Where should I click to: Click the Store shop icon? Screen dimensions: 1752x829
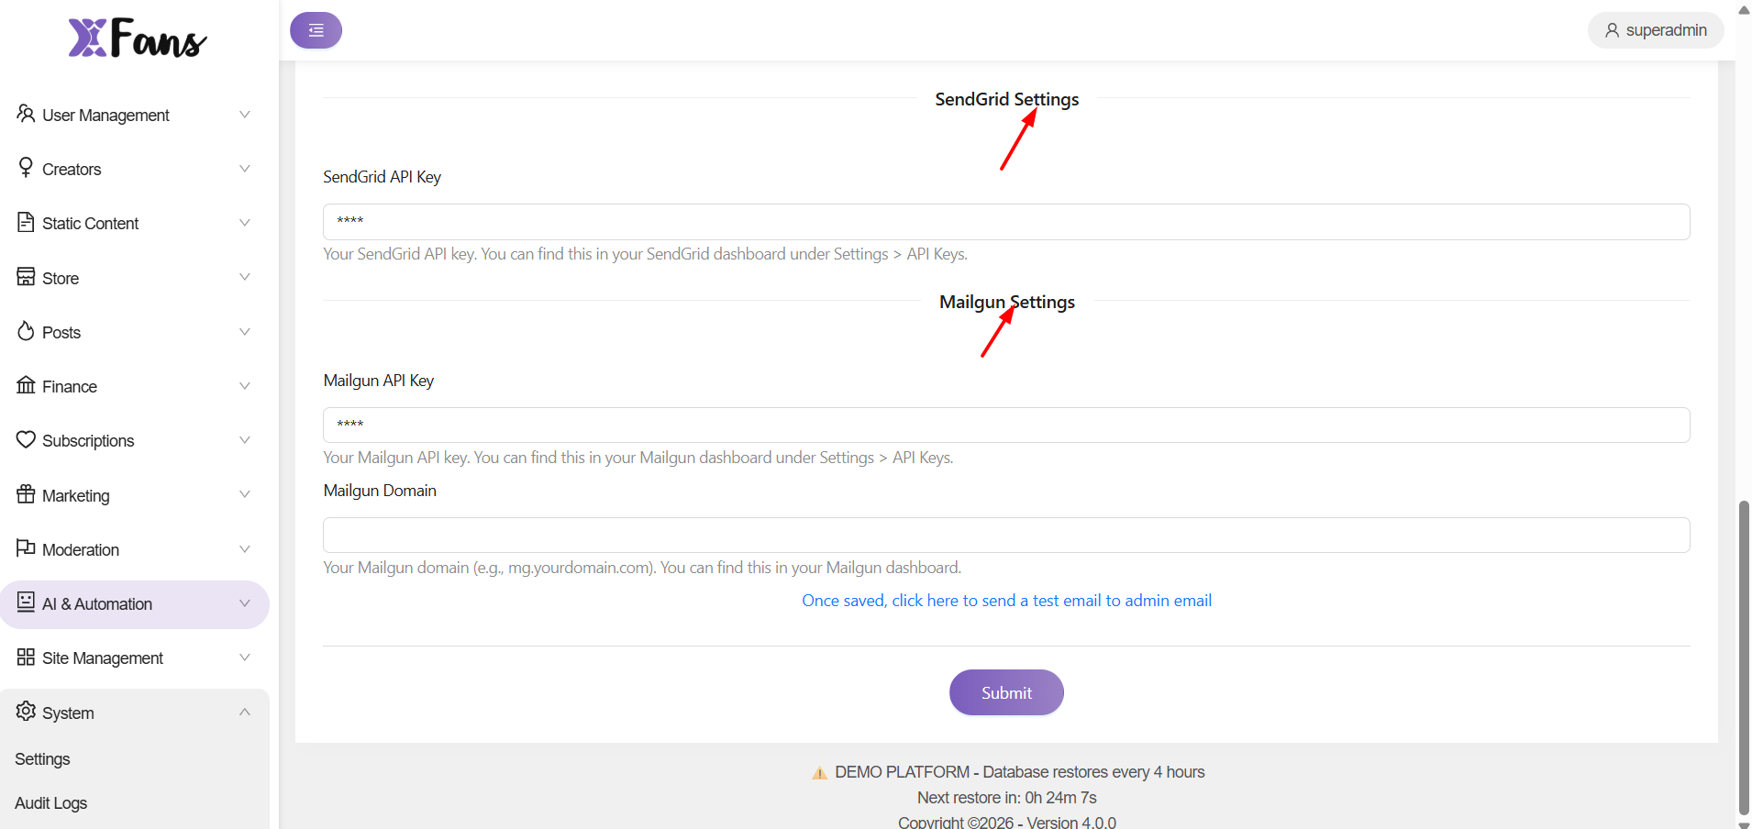[x=26, y=277]
